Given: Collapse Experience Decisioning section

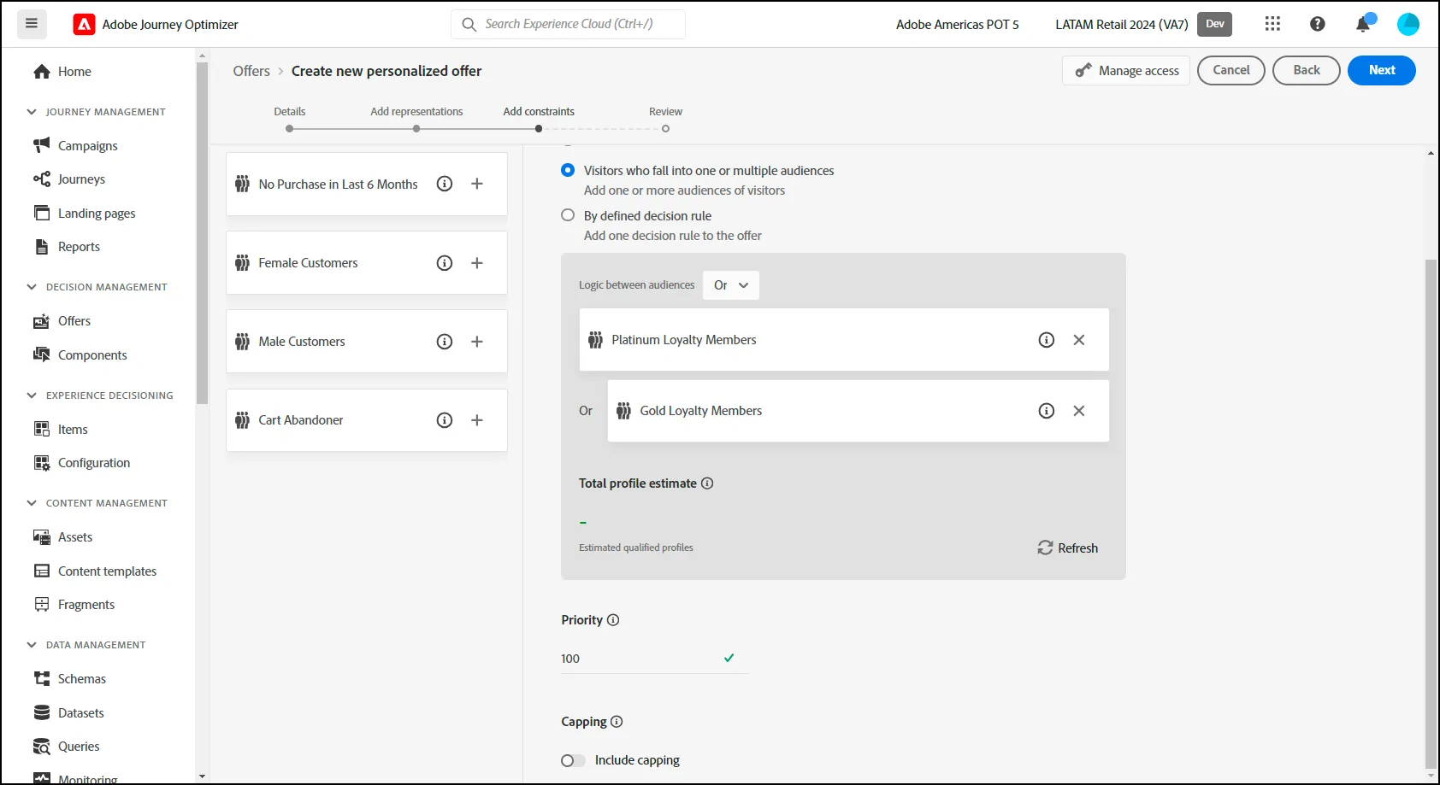Looking at the screenshot, I should tap(32, 395).
